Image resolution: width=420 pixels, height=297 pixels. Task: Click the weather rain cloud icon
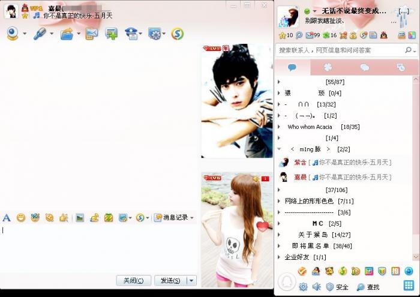coord(401,16)
